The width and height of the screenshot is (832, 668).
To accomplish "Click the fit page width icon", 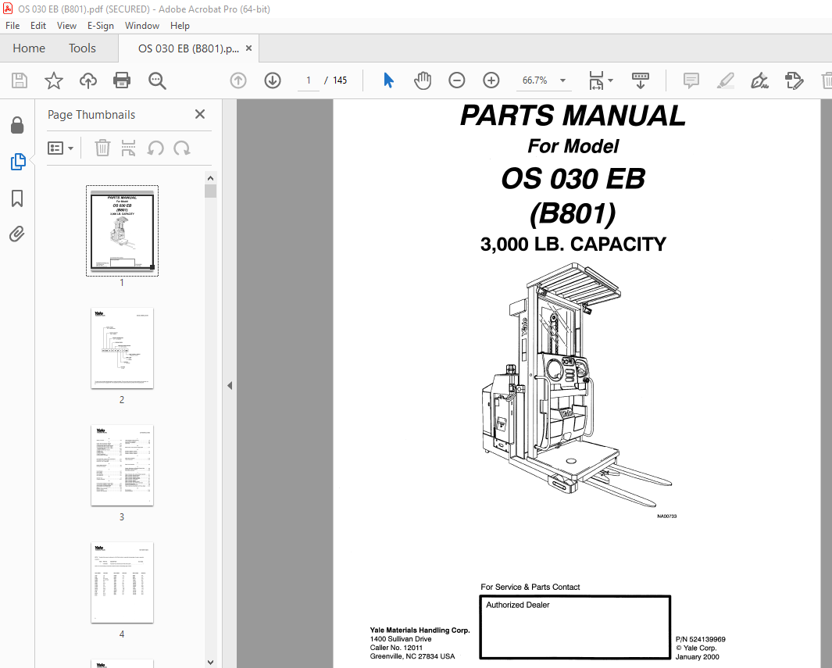I will [596, 80].
